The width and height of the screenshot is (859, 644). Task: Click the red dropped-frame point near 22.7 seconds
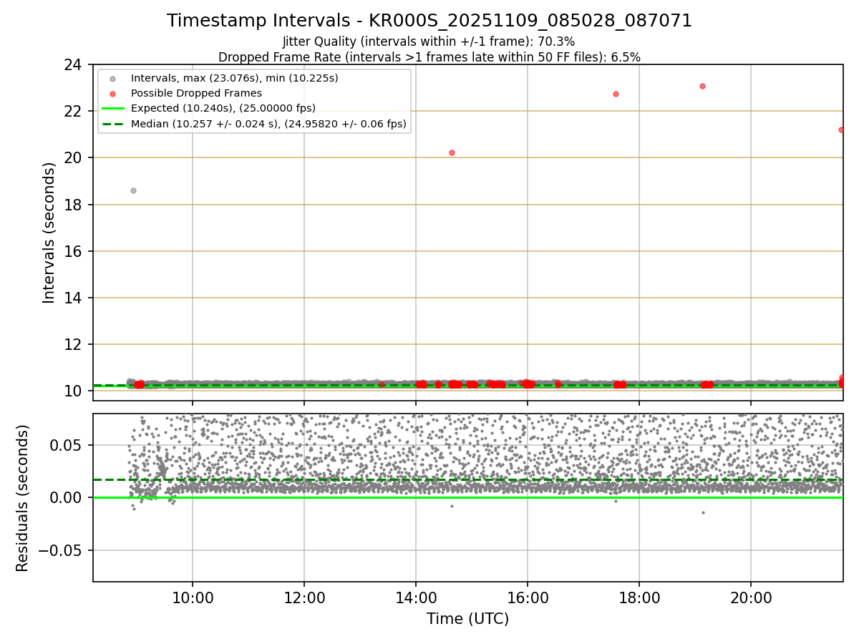(x=616, y=94)
